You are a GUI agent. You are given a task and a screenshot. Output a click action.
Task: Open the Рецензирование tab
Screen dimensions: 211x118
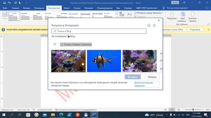pos(105,8)
